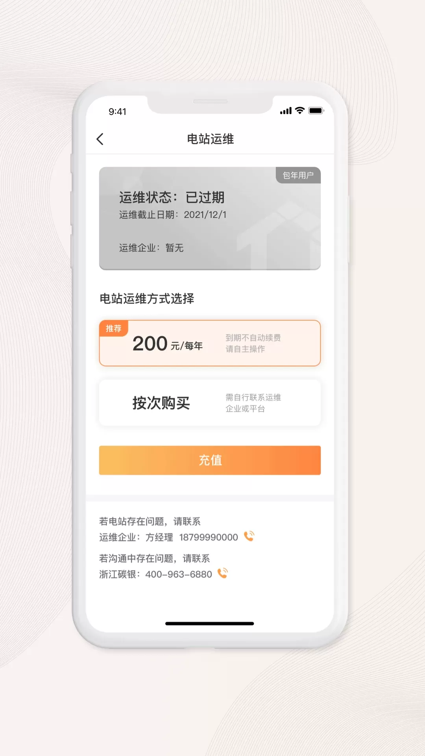Tap the cellular signal icon

coord(286,111)
